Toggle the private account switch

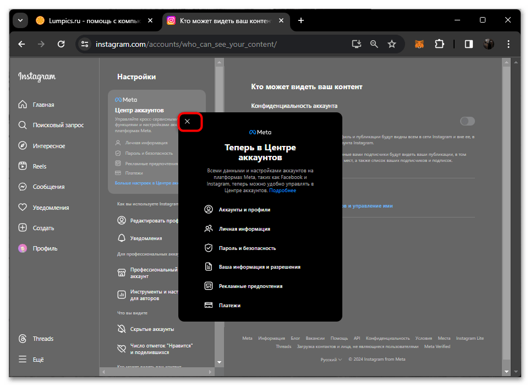coord(467,121)
